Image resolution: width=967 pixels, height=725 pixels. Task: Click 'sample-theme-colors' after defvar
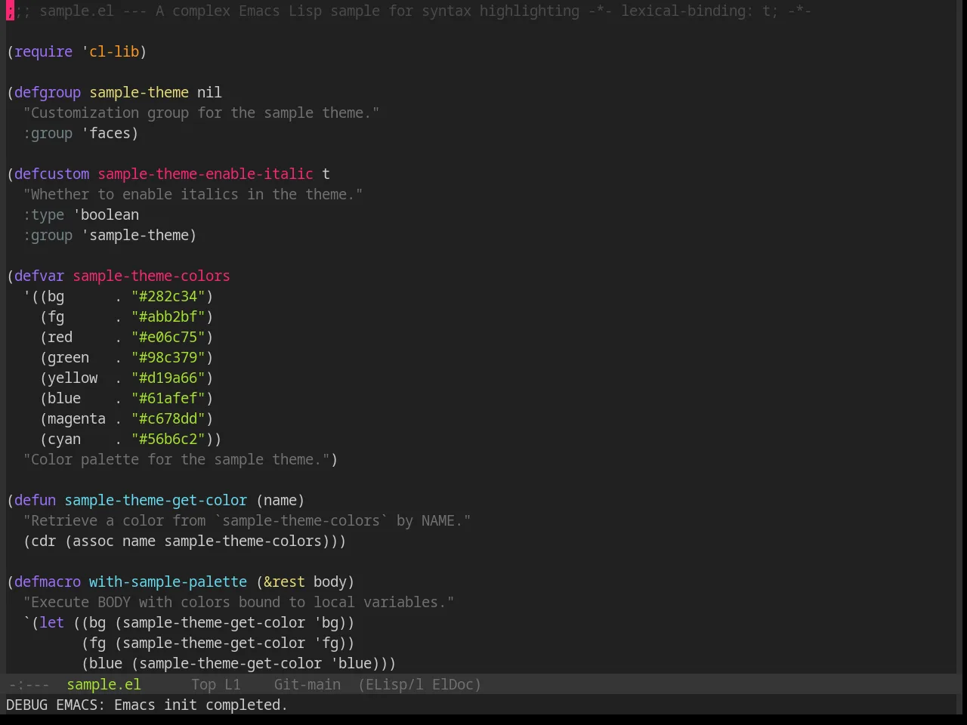(x=151, y=276)
